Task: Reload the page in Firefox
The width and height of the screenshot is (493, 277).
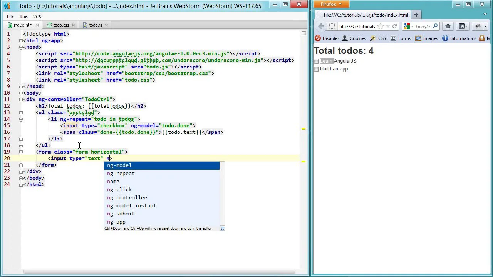Action: click(x=394, y=26)
